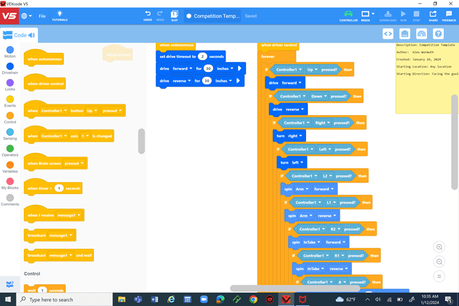
Task: Expand arrow on drive forward 30 inches block
Action: [x=239, y=69]
